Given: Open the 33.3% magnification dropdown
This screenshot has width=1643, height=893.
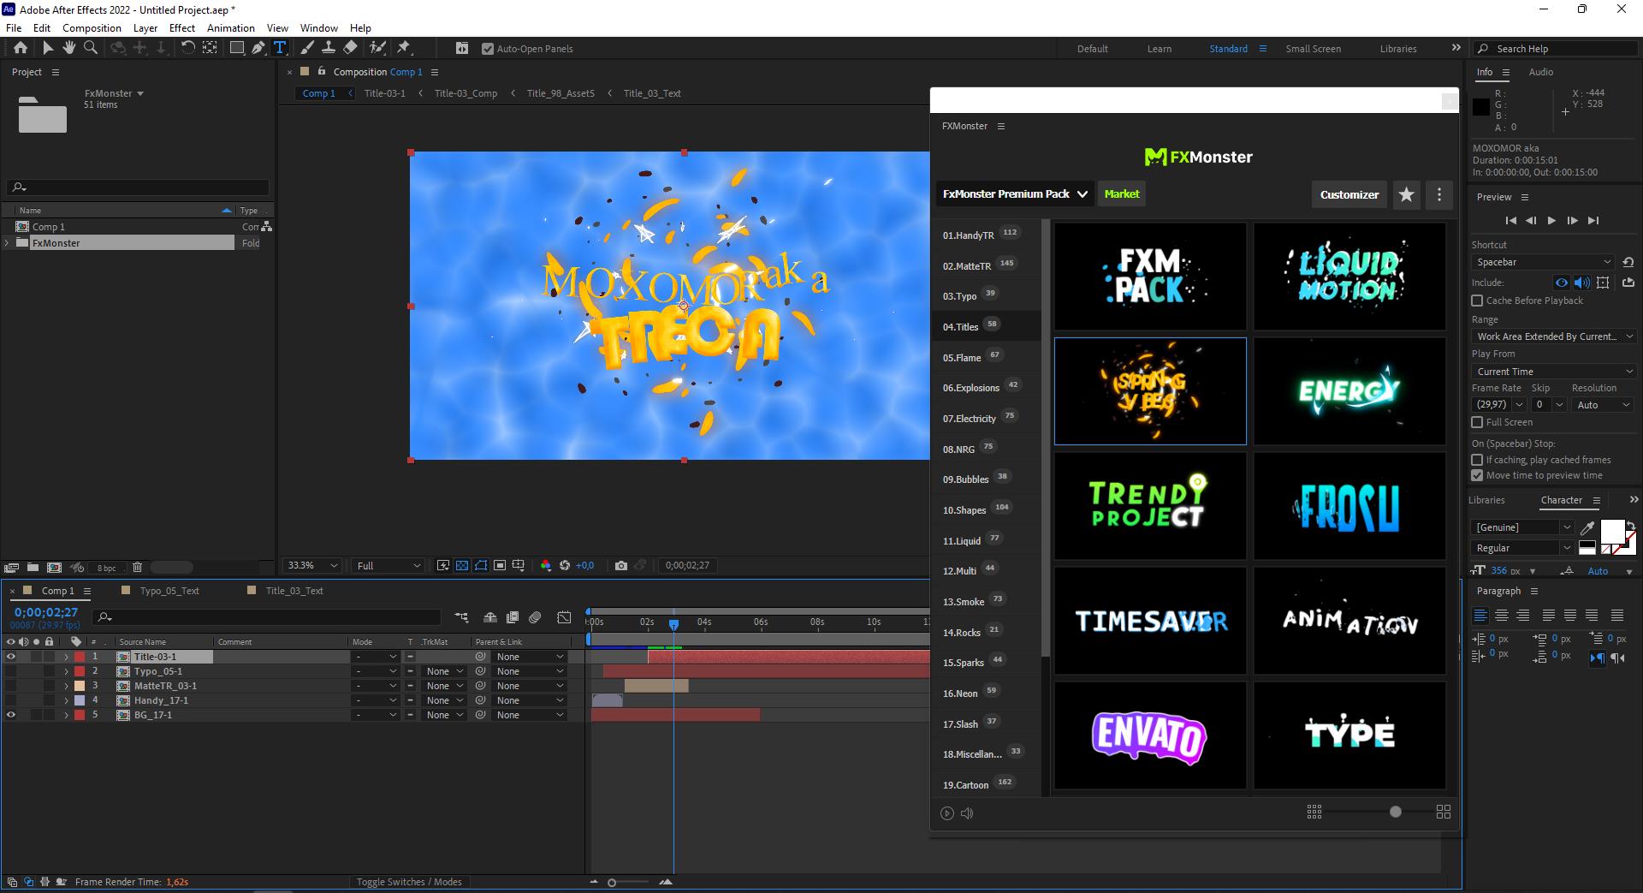Looking at the screenshot, I should coord(312,565).
